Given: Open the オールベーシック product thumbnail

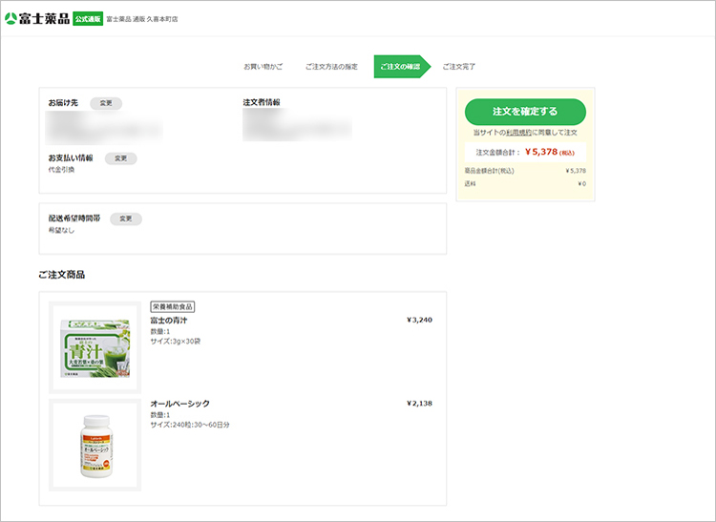Looking at the screenshot, I should (95, 445).
